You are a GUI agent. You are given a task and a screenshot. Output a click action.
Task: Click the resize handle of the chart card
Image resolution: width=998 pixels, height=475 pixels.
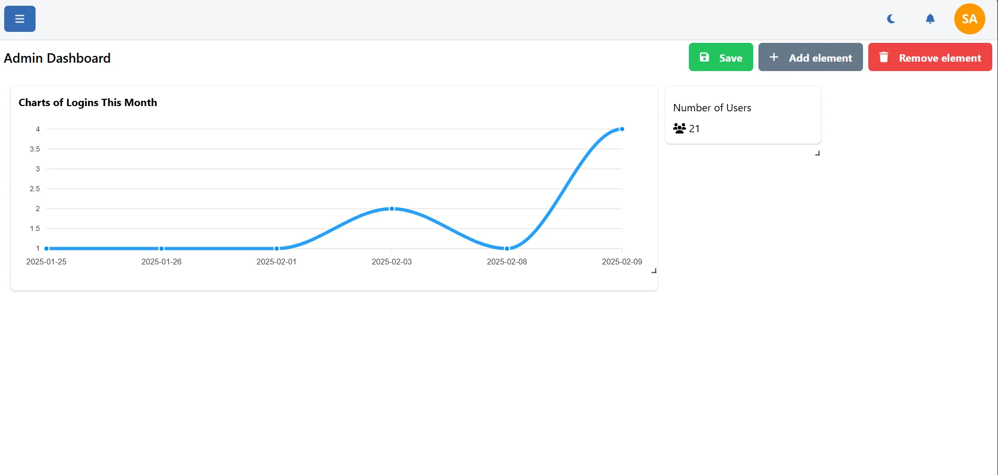pos(653,271)
